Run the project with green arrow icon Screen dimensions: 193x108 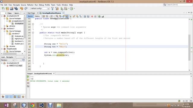click(62, 9)
